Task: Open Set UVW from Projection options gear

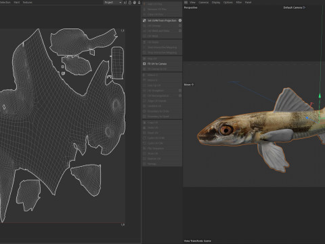Action: pos(180,20)
